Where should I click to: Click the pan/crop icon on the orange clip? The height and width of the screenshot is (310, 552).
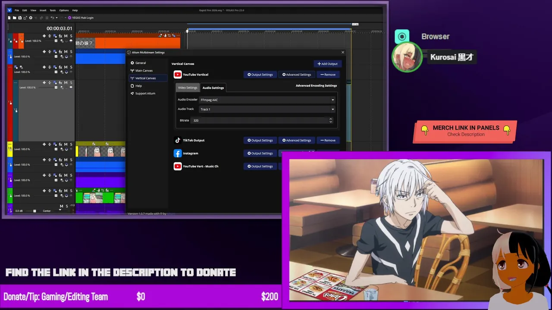click(169, 36)
